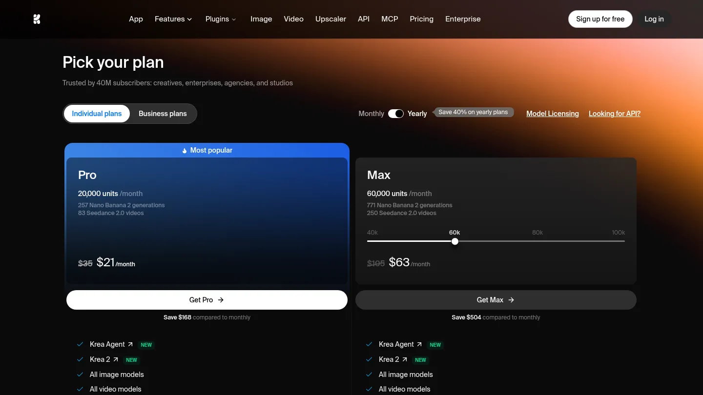Set Max slider to 40k mark
This screenshot has height=395, width=703.
372,233
